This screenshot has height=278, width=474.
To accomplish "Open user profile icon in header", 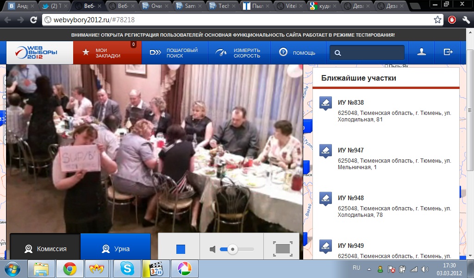I will tap(421, 52).
